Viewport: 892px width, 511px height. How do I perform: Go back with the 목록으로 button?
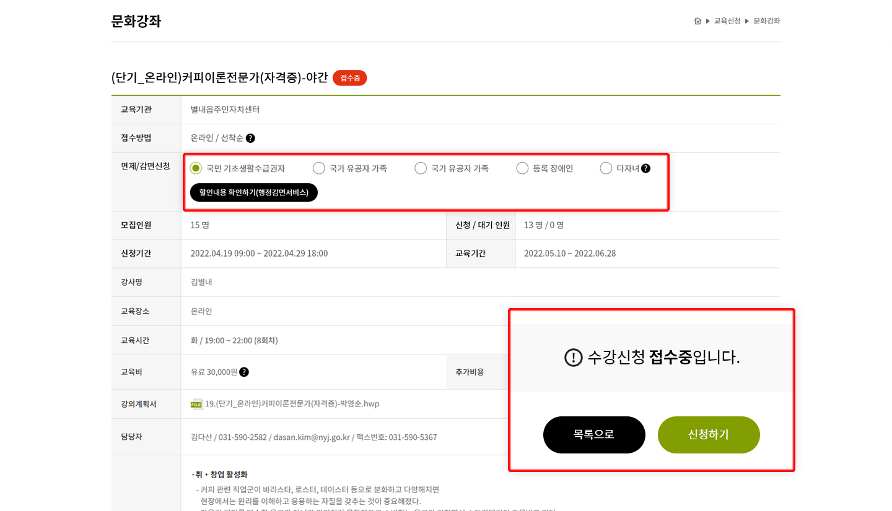coord(594,435)
